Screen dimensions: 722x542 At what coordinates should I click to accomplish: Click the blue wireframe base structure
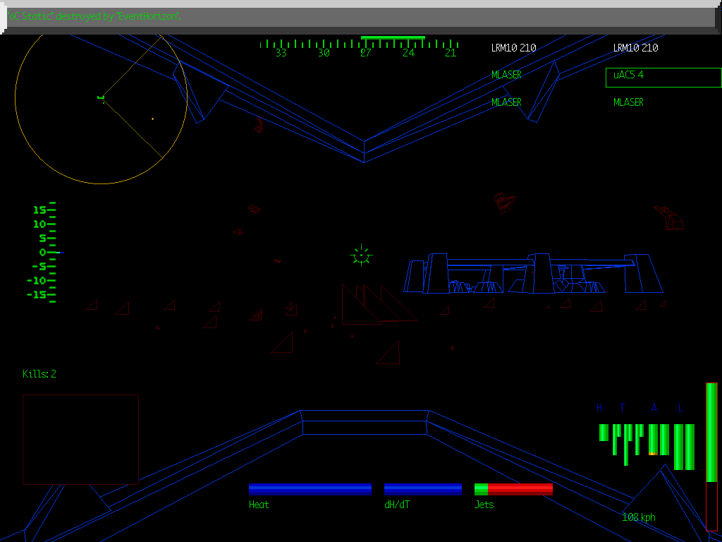tap(532, 274)
